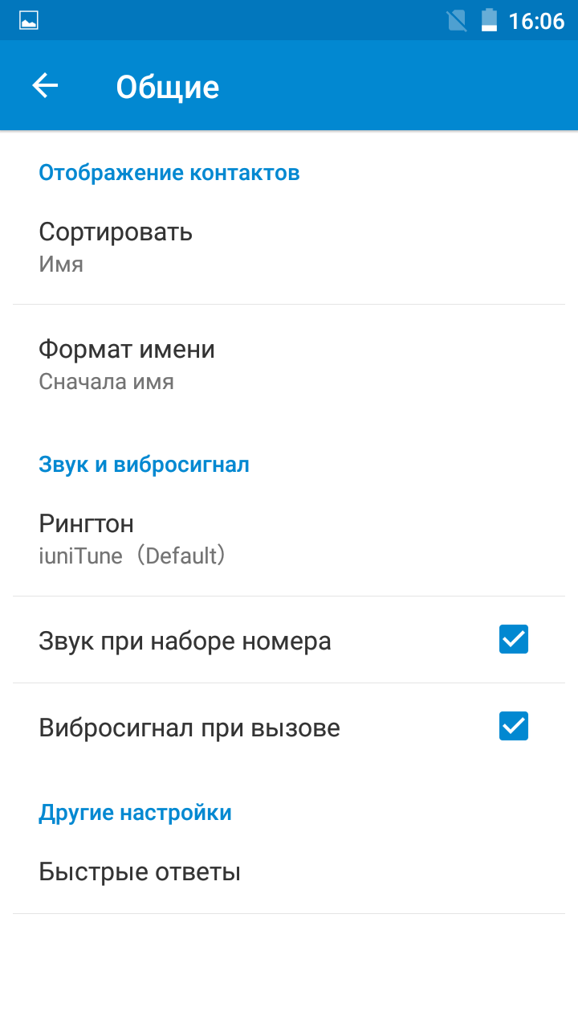Tap the no-SIM card status icon

(457, 20)
